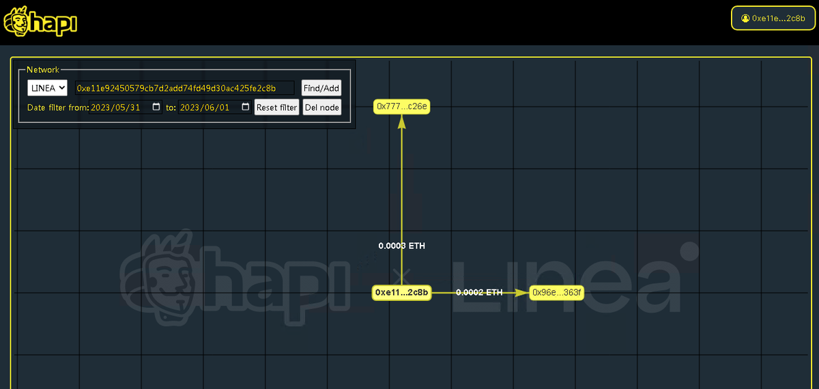Select the 0x777...c26e graph node
819x389 pixels.
[402, 106]
